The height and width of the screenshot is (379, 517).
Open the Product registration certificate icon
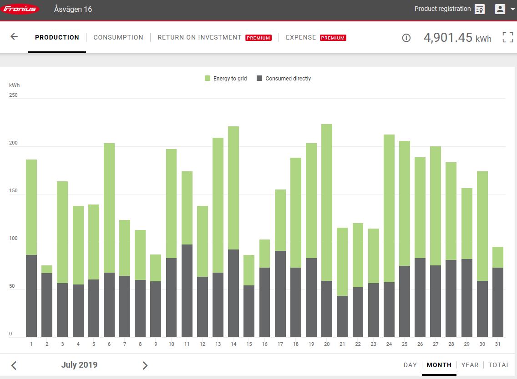point(480,9)
